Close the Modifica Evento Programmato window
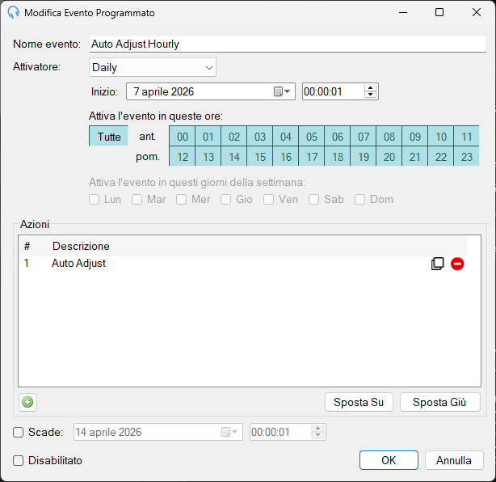The height and width of the screenshot is (482, 496). coord(477,12)
